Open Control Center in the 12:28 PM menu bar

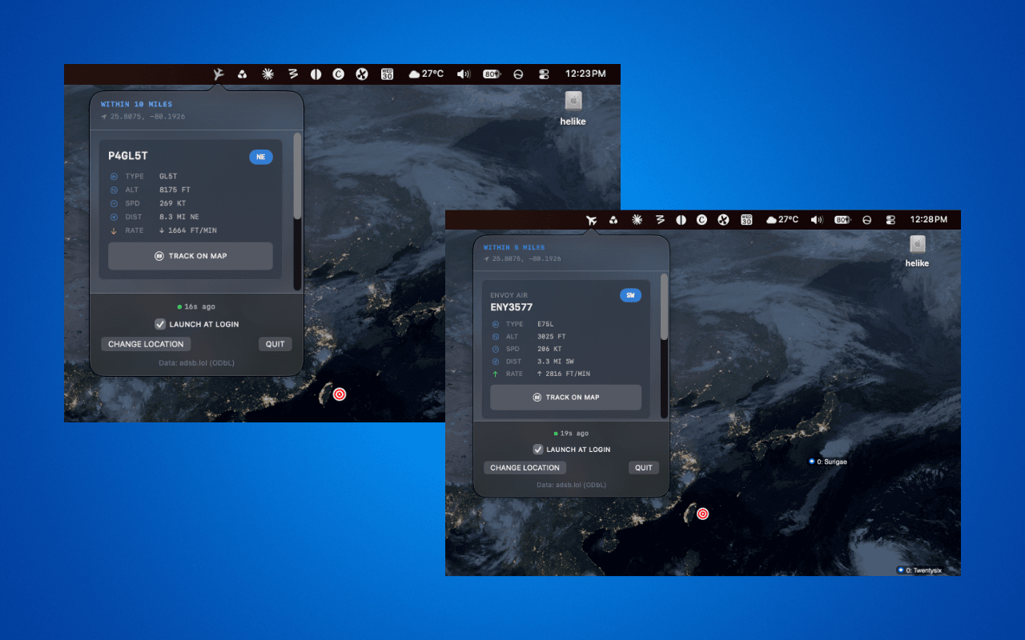pos(890,220)
